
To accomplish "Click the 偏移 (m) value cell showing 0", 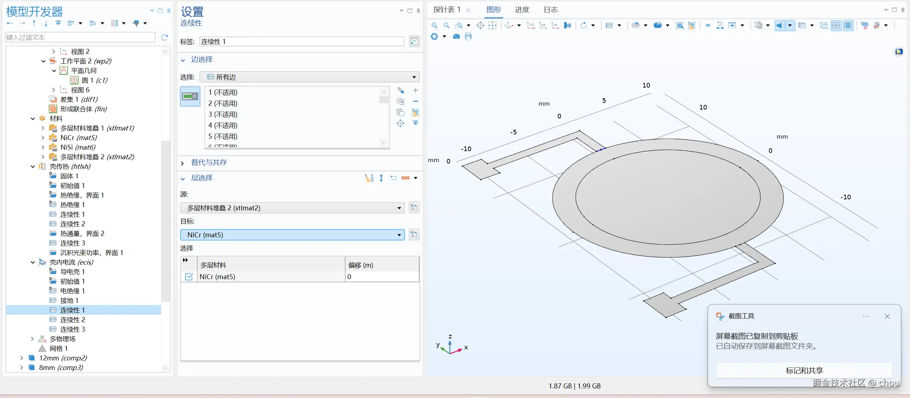I will (382, 277).
